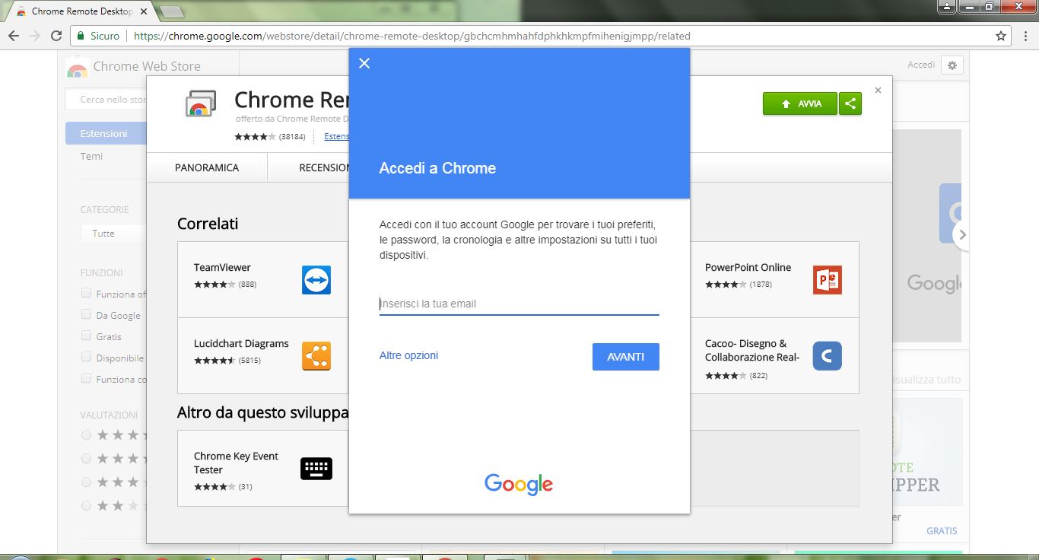
Task: Click the Chrome Key Event Tester keyboard icon
Action: coord(316,468)
